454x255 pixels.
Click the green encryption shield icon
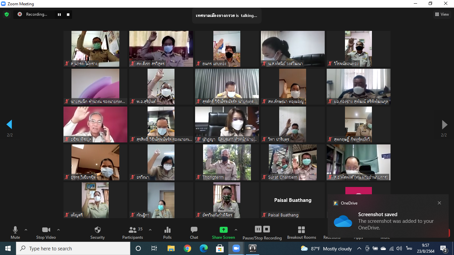pyautogui.click(x=6, y=14)
